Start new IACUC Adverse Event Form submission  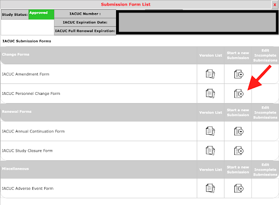tap(239, 188)
